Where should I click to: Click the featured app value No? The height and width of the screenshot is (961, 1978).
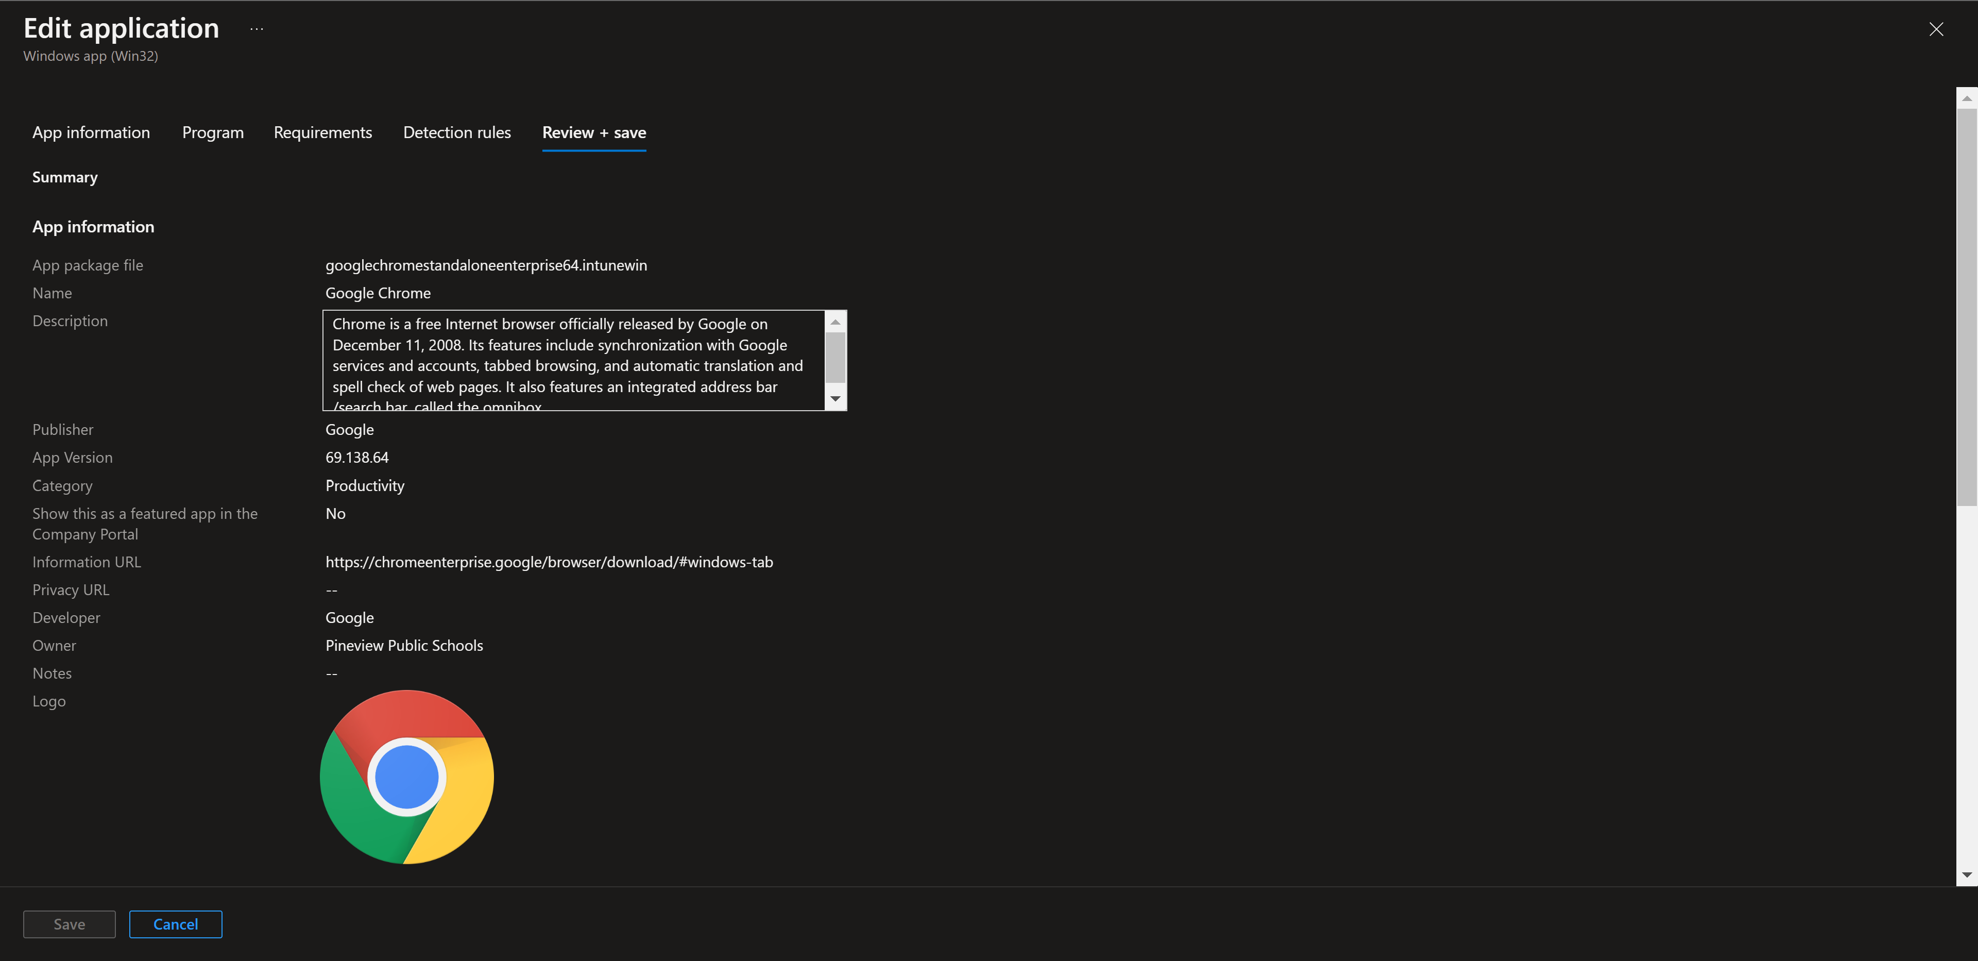(335, 513)
